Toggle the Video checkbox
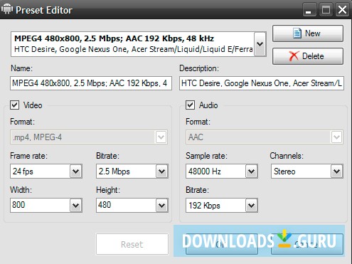352x264 pixels. click(15, 105)
